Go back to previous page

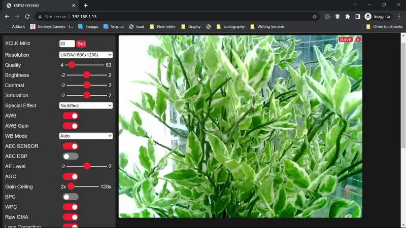(x=7, y=17)
